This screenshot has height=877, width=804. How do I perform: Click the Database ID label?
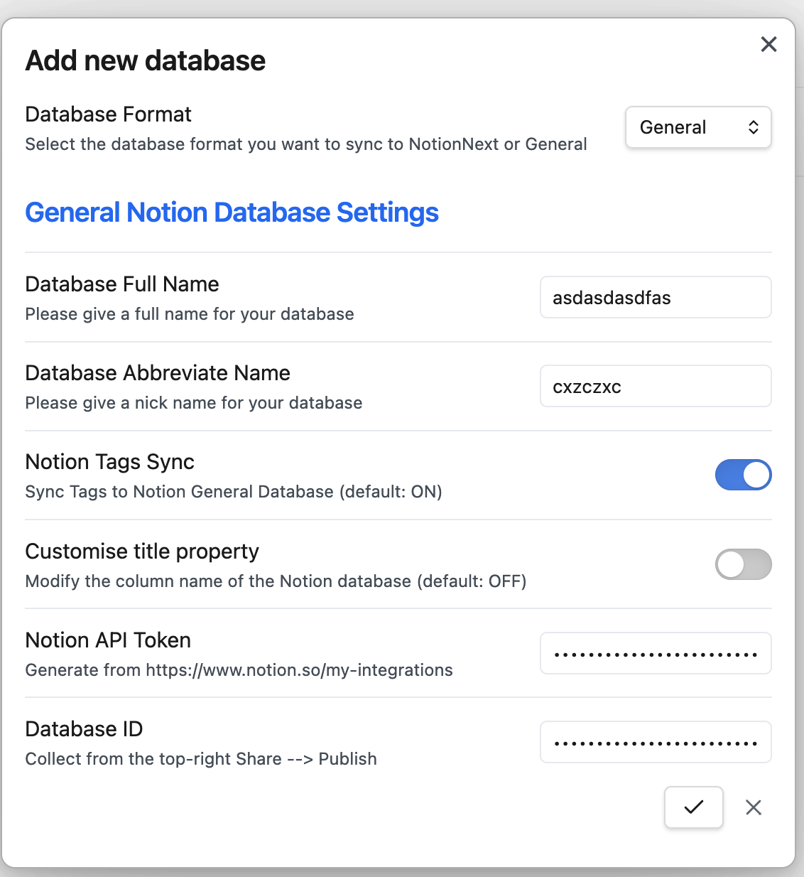click(x=84, y=729)
